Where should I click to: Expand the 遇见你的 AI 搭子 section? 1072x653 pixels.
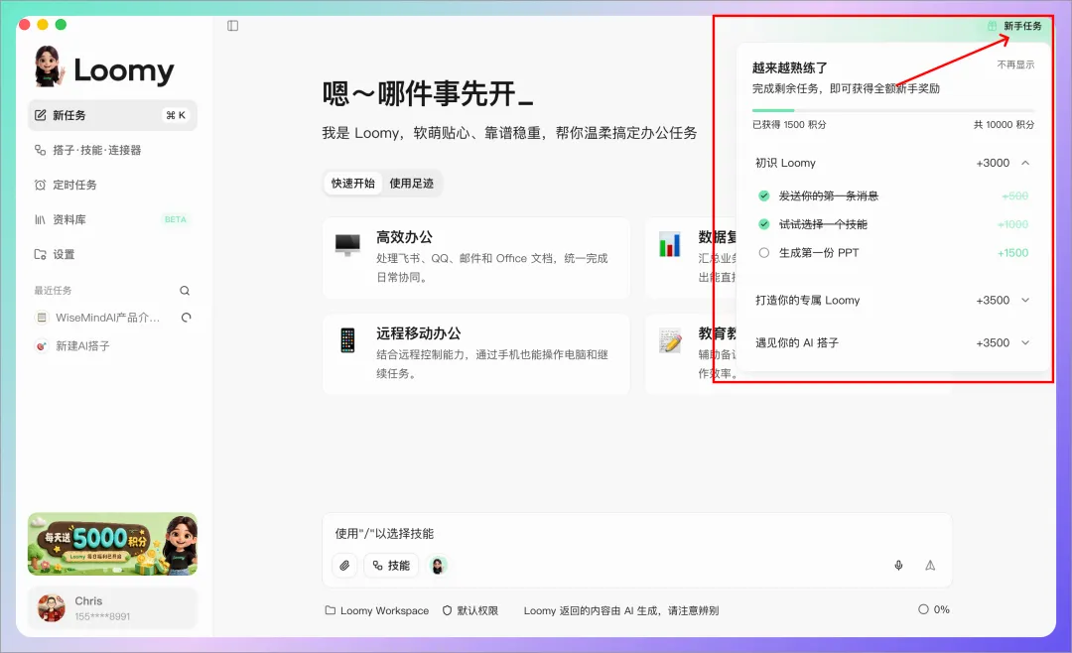[1025, 342]
